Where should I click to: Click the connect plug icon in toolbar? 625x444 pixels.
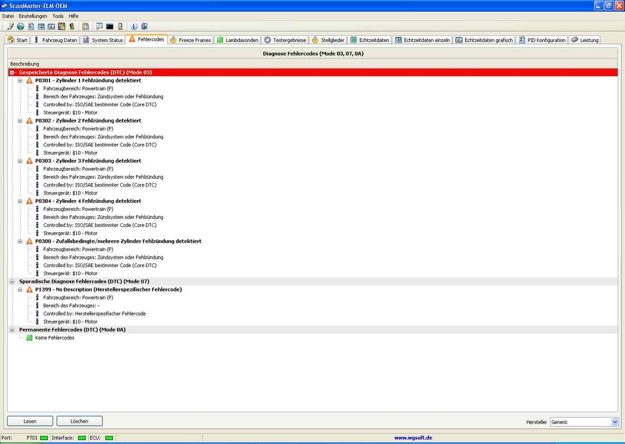[11, 27]
